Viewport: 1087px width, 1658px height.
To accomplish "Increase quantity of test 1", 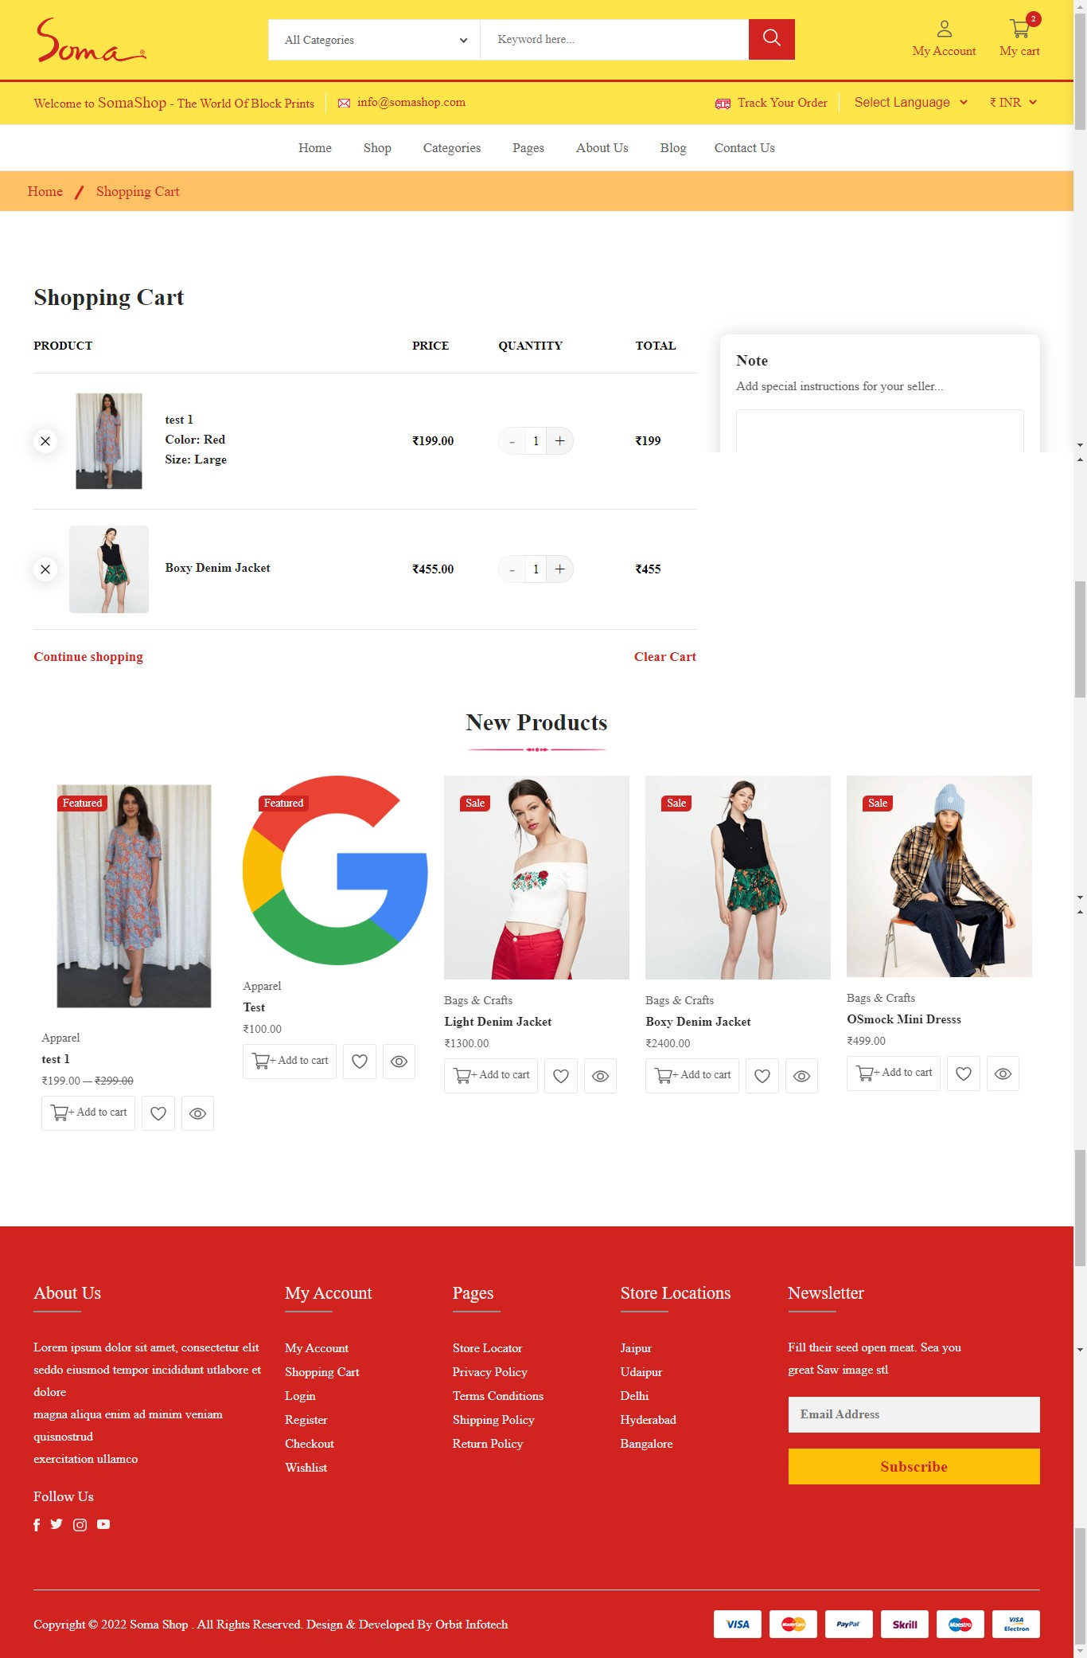I will click(560, 441).
